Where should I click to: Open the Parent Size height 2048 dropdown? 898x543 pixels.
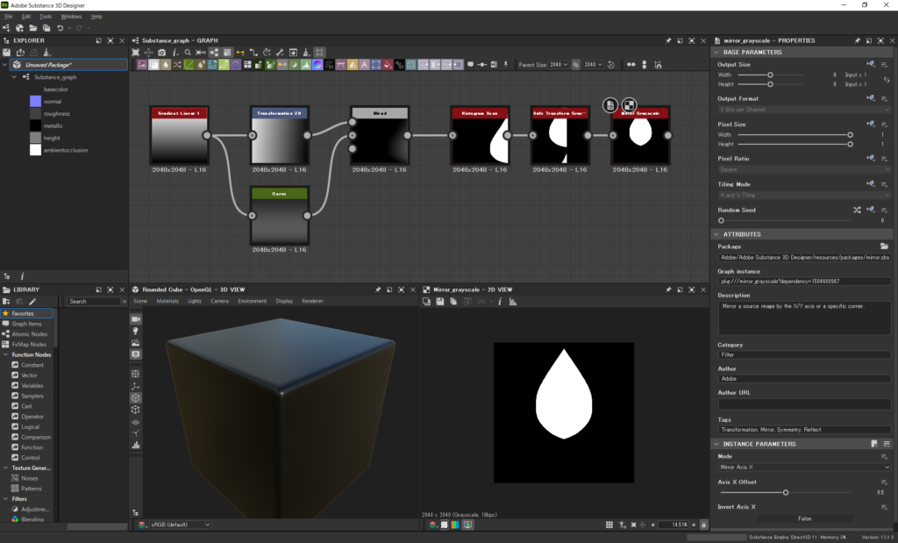coord(593,65)
